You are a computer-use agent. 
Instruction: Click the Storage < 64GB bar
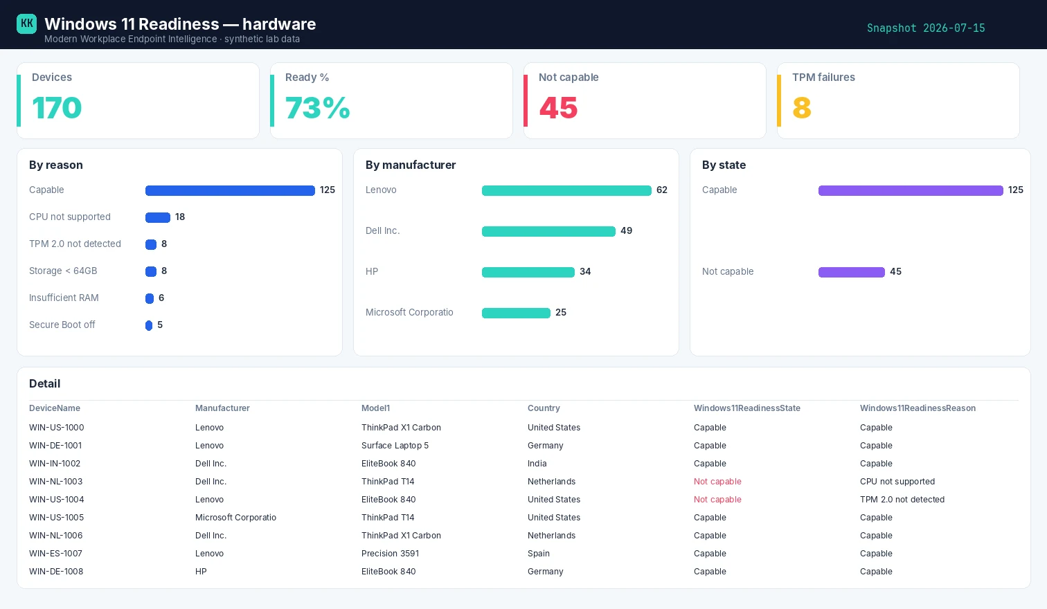[x=151, y=271]
